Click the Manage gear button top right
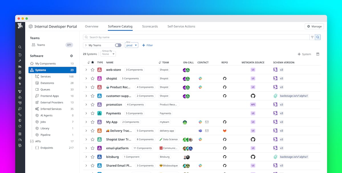The width and height of the screenshot is (342, 173). click(x=314, y=26)
